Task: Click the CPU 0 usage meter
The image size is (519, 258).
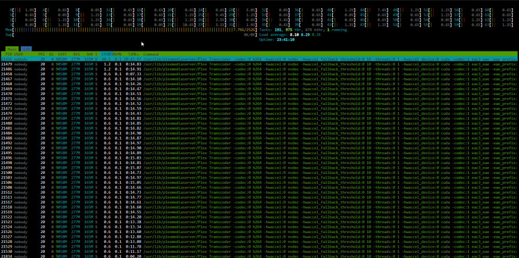Action: [x=23, y=10]
